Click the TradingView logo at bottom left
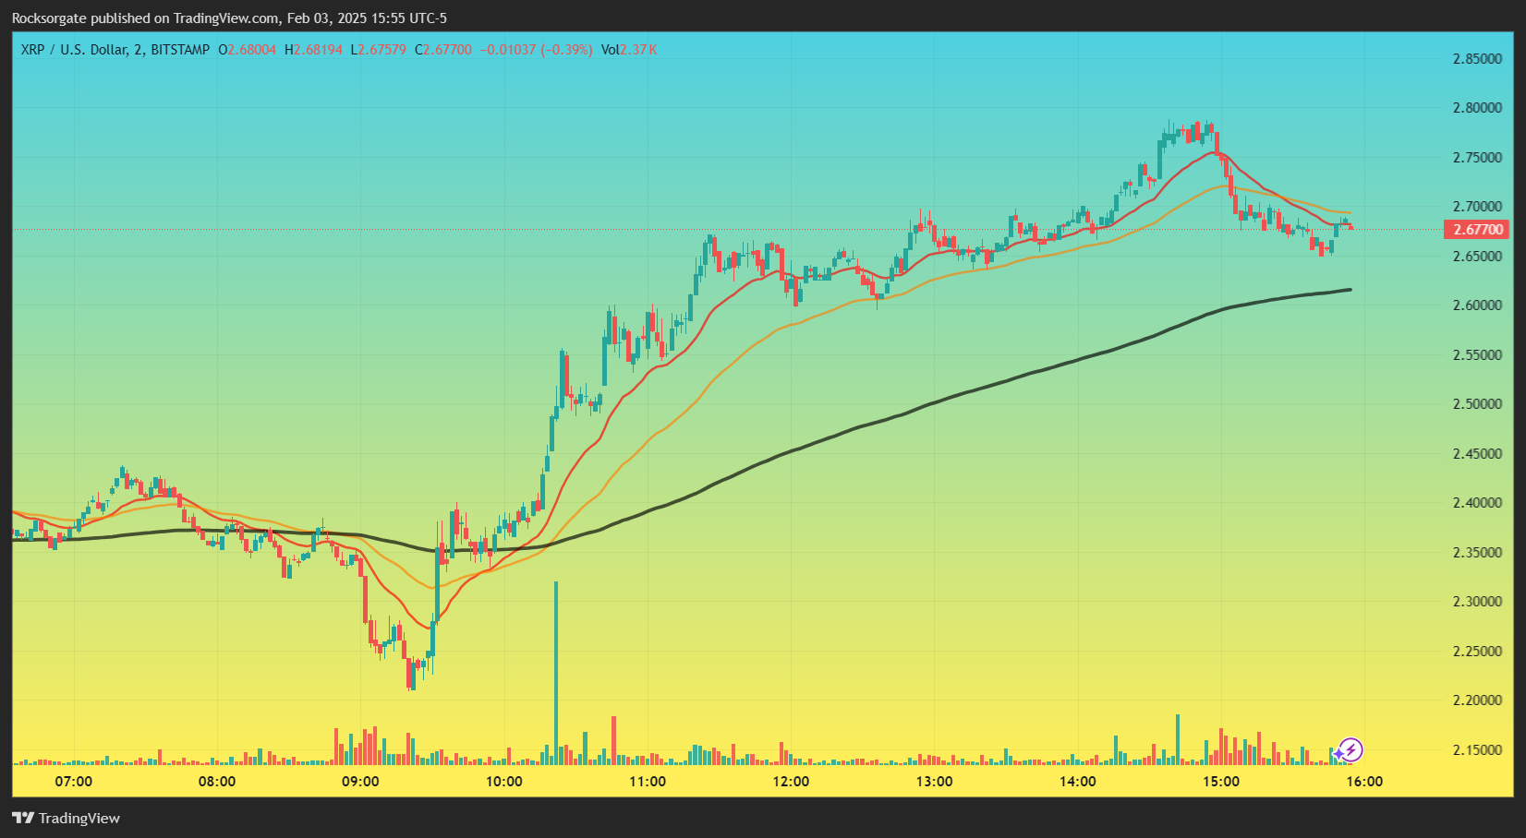This screenshot has height=838, width=1526. [x=66, y=818]
